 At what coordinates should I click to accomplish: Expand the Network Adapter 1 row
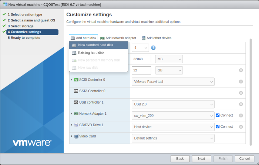pyautogui.click(x=71, y=114)
